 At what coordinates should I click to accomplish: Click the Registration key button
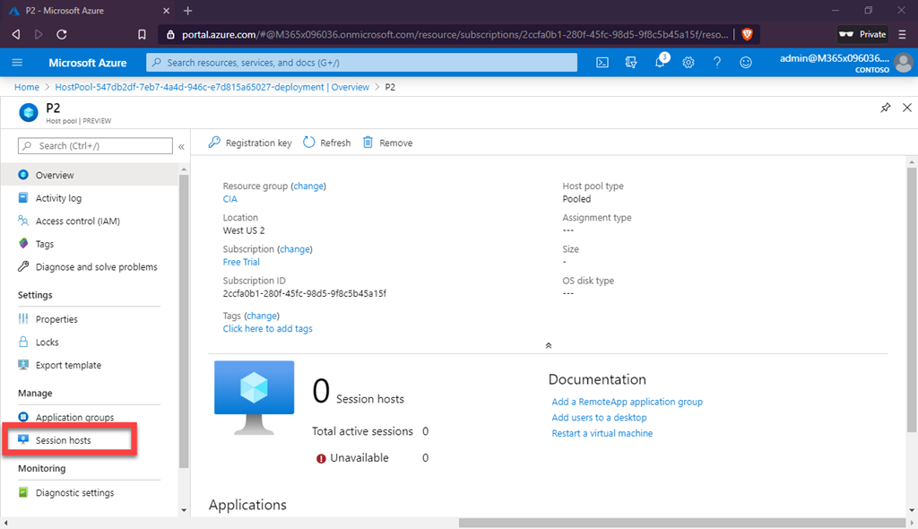click(250, 143)
